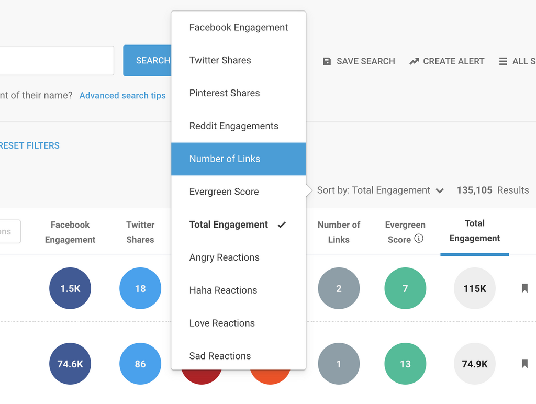The width and height of the screenshot is (536, 404).
Task: Bookmark the result with 74.9K engagement
Action: click(x=524, y=364)
